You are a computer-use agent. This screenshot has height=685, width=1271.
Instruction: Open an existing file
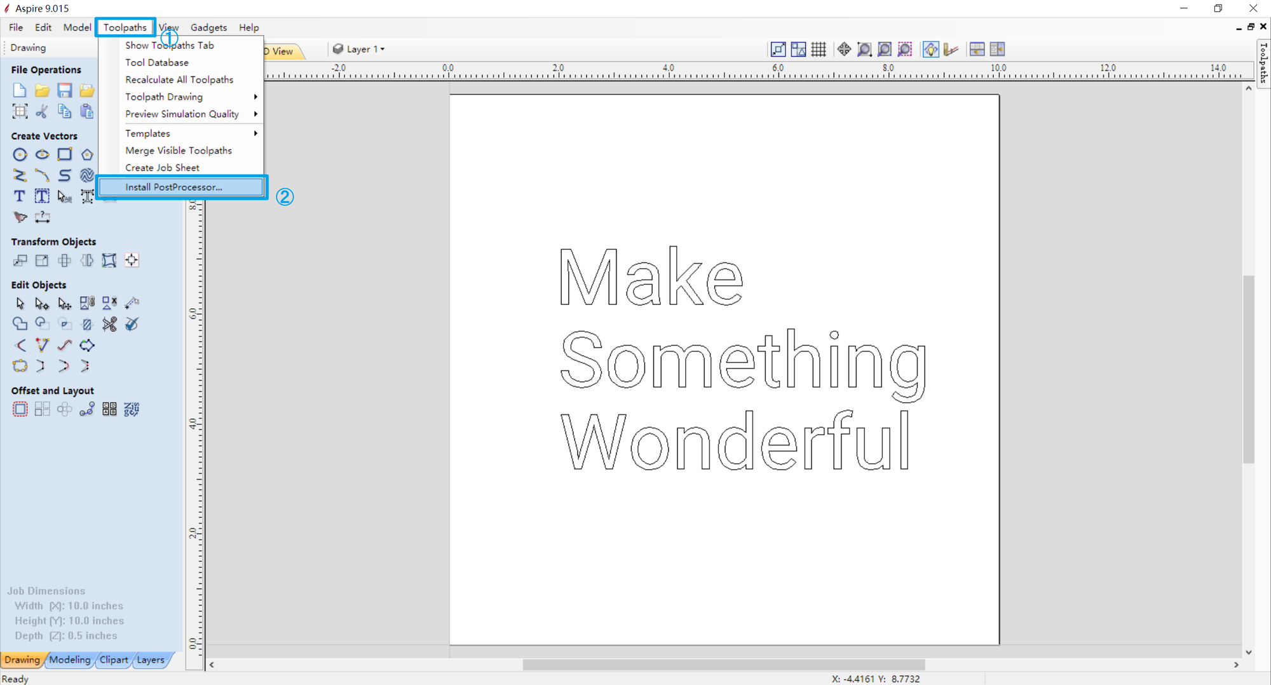pos(42,90)
